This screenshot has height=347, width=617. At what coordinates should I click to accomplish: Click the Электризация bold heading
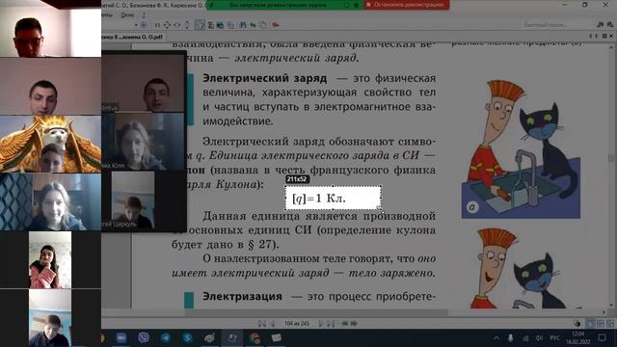(242, 296)
